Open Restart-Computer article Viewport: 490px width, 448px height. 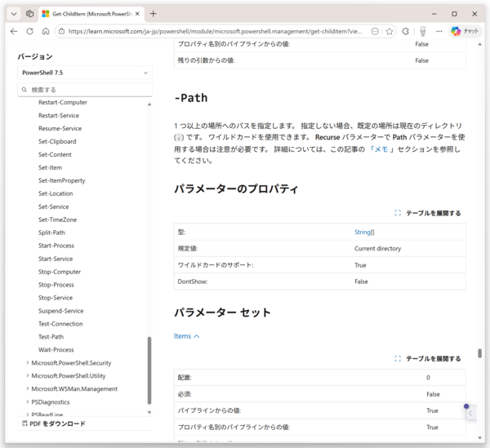tap(63, 102)
